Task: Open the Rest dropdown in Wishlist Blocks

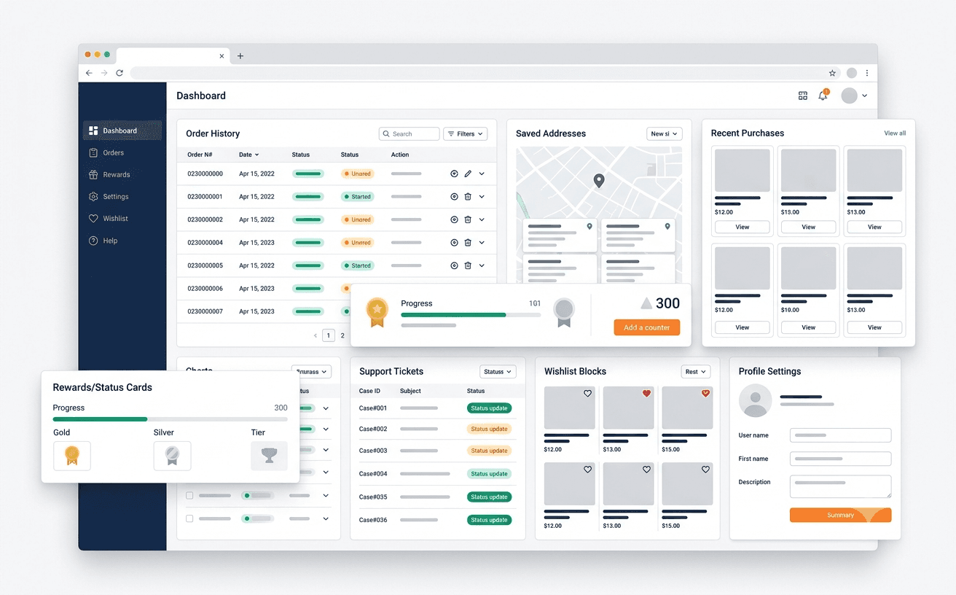Action: coord(696,372)
